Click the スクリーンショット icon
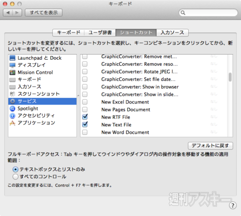 (x=13, y=94)
